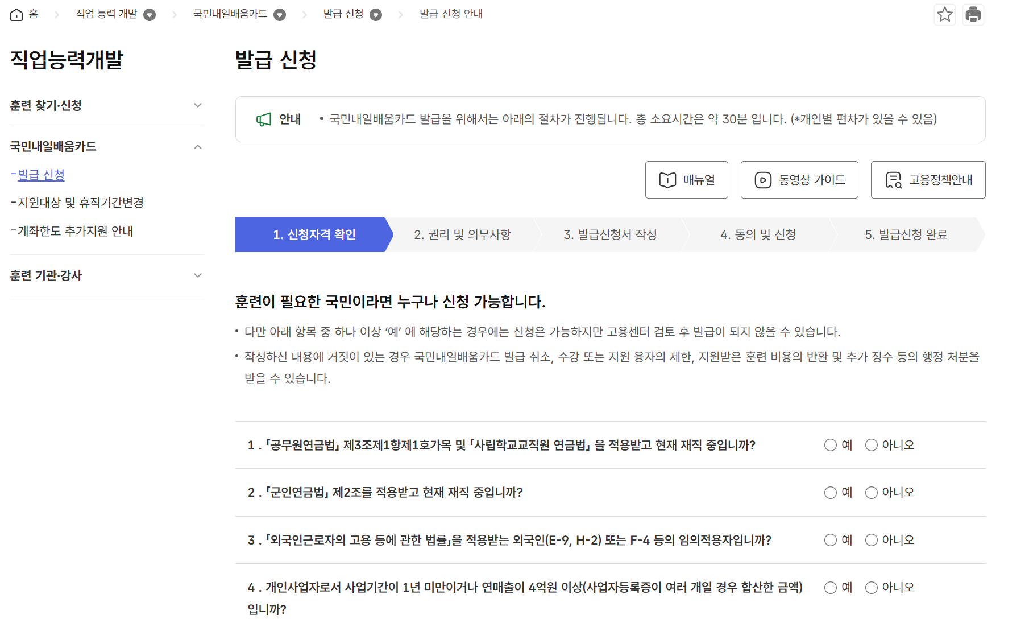
Task: Click 직업능력개발 sidebar heading
Action: click(67, 60)
